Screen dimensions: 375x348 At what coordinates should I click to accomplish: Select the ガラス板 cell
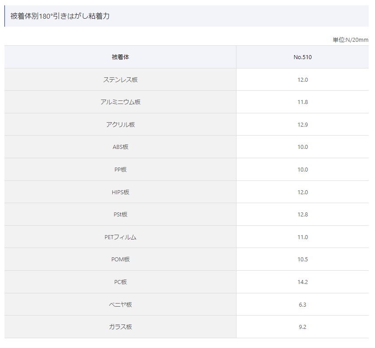120,327
